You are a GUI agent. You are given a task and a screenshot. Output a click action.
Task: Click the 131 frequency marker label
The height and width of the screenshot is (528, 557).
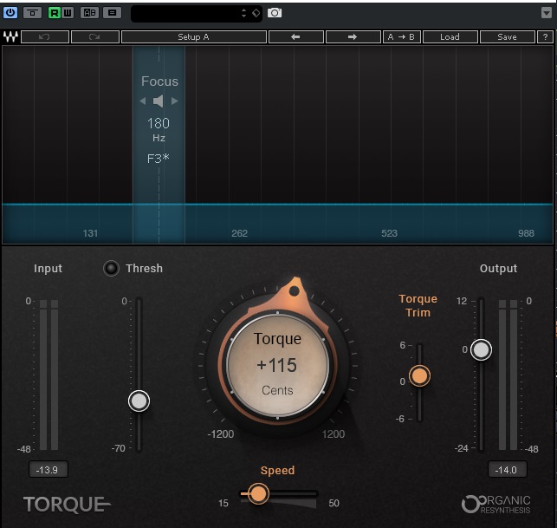pos(90,233)
